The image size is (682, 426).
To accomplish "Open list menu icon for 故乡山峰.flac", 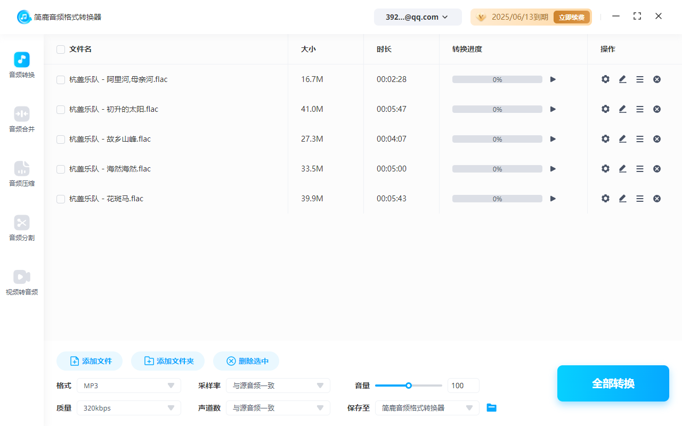I will coord(640,139).
